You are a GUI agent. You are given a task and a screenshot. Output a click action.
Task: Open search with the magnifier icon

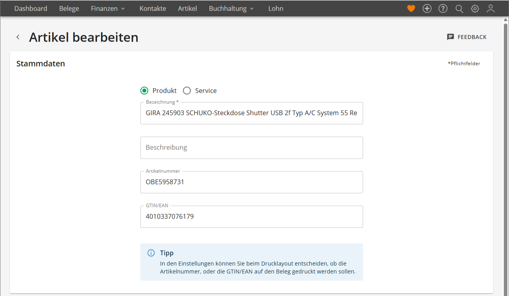click(x=459, y=9)
